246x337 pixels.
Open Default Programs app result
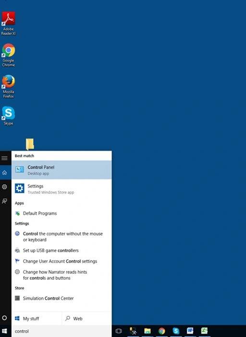pos(61,213)
